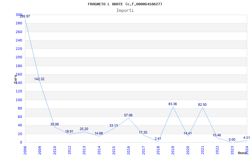Select the 10.46 data label

click(x=217, y=135)
